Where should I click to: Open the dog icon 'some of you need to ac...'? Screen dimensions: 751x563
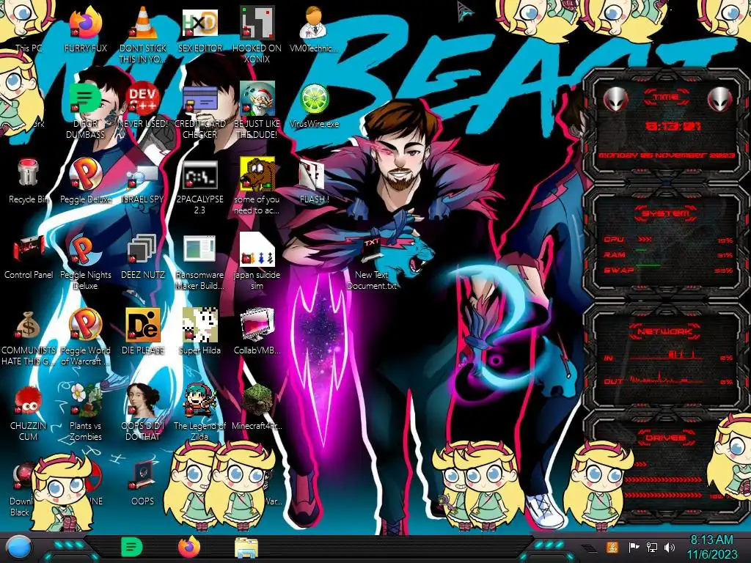(257, 185)
